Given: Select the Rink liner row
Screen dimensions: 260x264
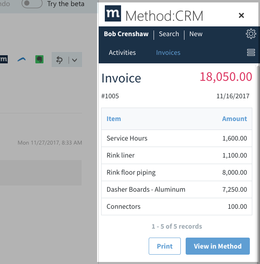Looking at the screenshot, I should (x=177, y=156).
